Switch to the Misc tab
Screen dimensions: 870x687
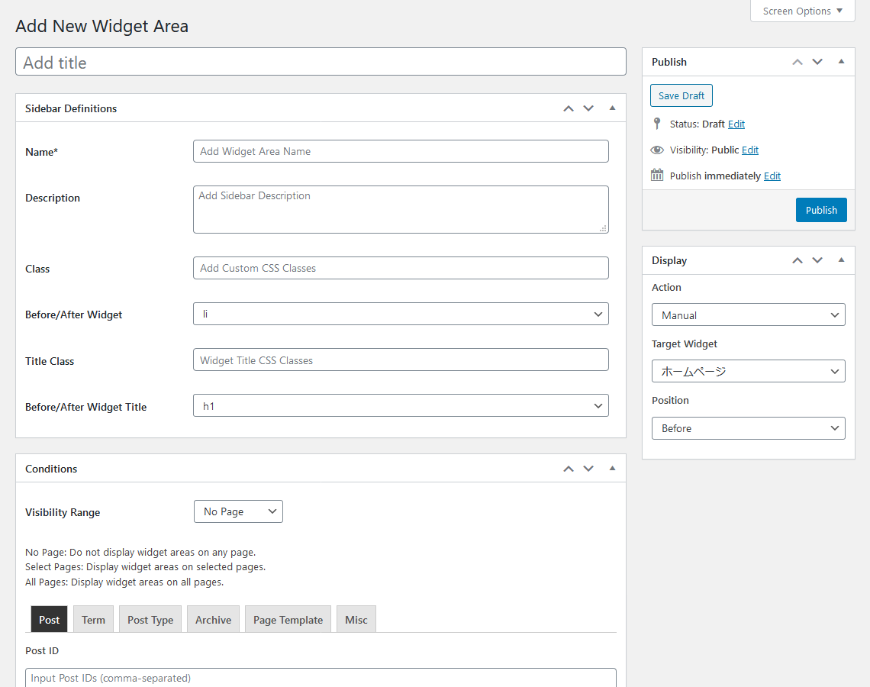tap(356, 619)
